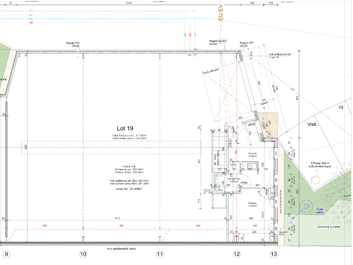Select the "PP80" door label
The height and width of the screenshot is (265, 353).
[x=244, y=183]
